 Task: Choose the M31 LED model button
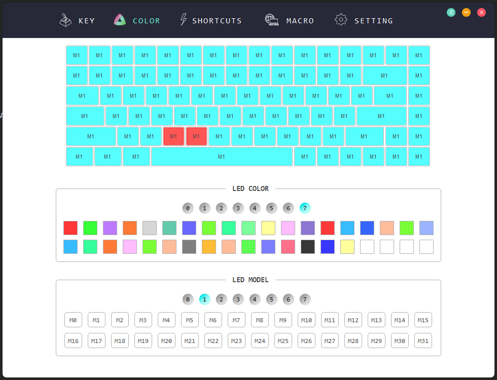[423, 340]
